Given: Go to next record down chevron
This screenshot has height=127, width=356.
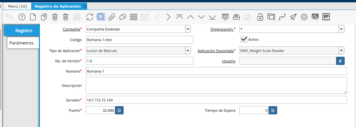Looking at the screenshot, I should pos(201,17).
